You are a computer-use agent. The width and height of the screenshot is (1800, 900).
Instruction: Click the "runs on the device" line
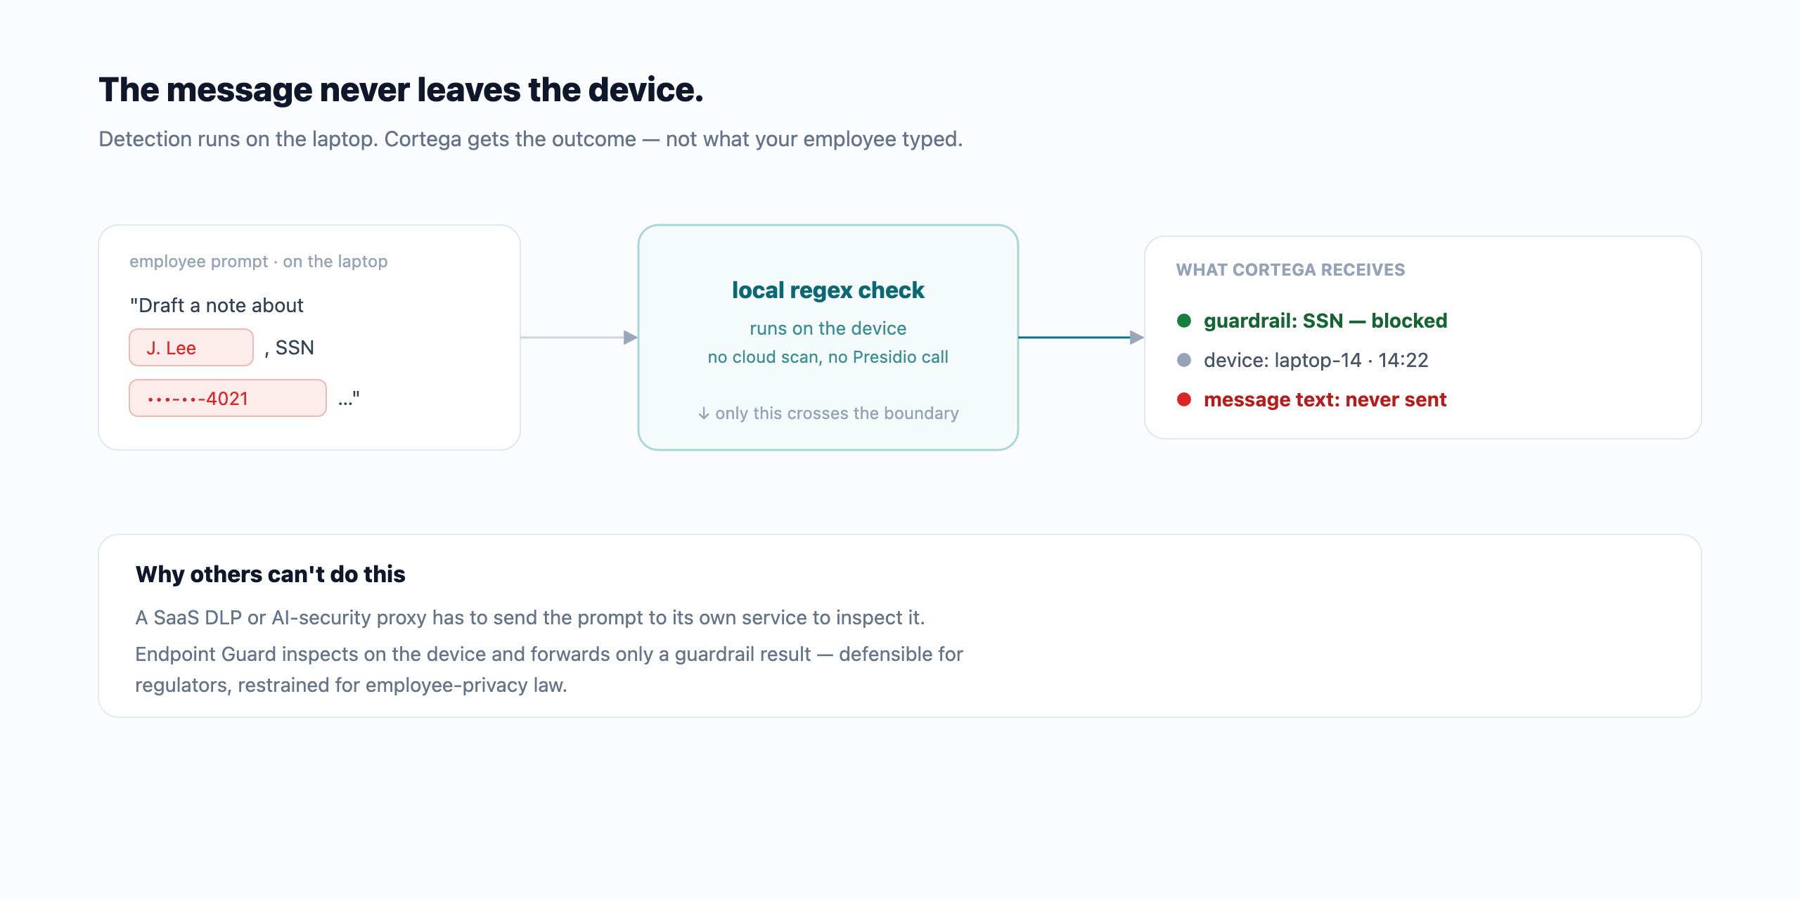828,328
